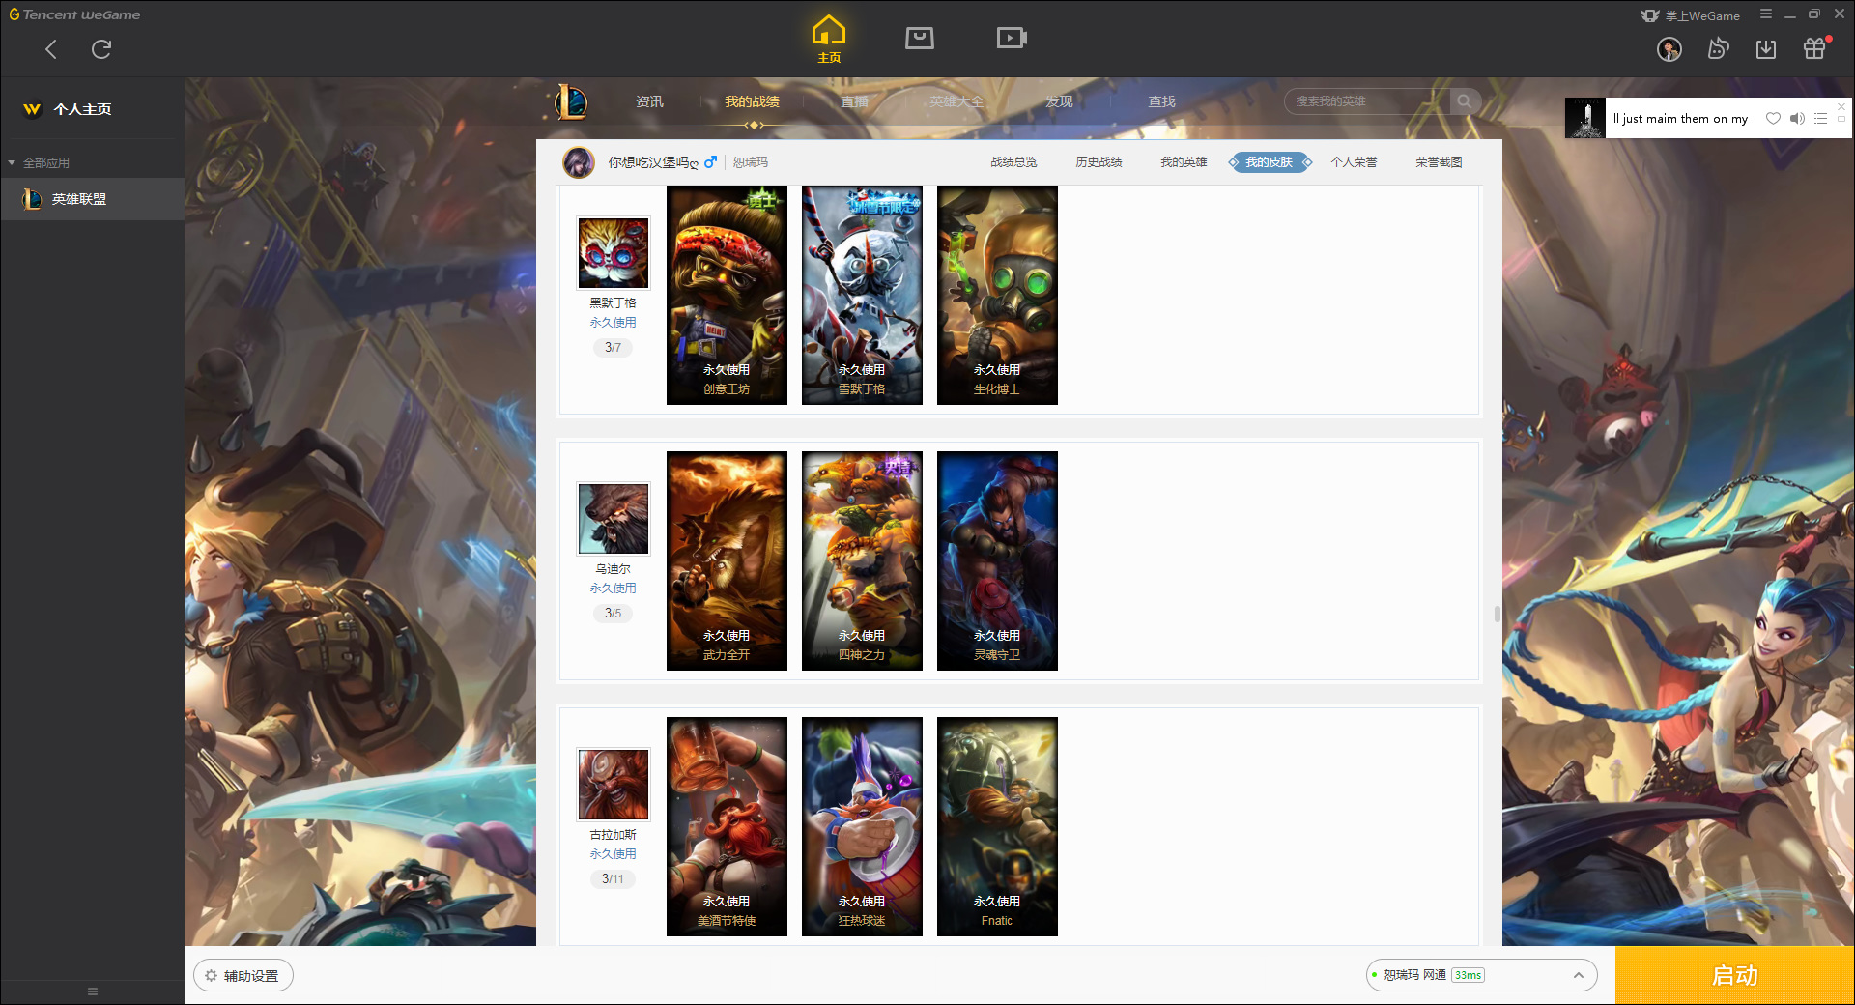1855x1005 pixels.
Task: Go back using the back arrow
Action: click(x=51, y=49)
